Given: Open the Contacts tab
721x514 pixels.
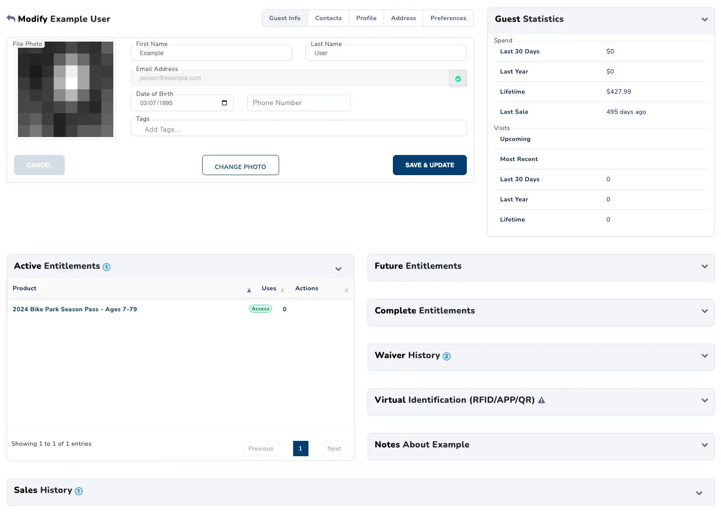Looking at the screenshot, I should click(329, 18).
